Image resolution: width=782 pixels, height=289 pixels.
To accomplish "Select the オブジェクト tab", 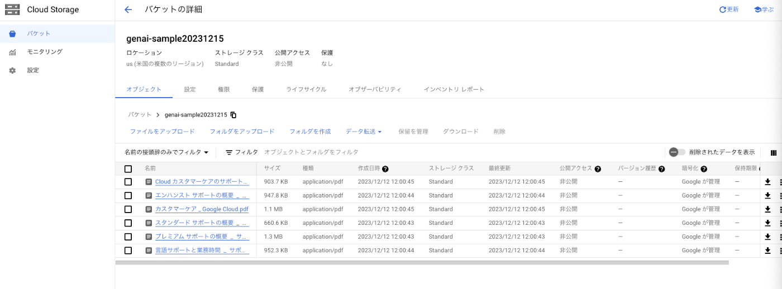I will (144, 89).
